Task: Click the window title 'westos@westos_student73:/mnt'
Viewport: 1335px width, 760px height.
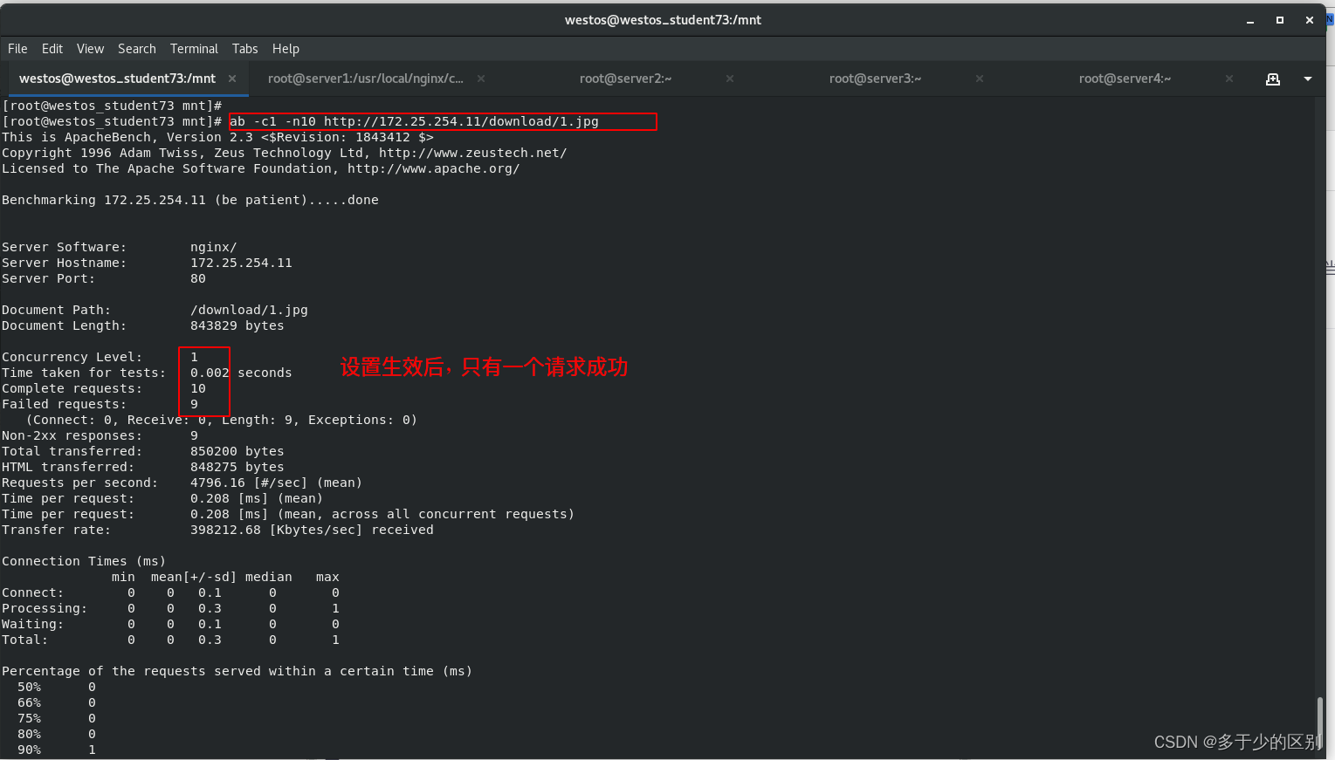Action: point(663,20)
